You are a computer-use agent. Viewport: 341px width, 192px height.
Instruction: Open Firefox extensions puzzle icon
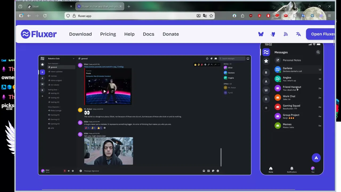(242, 16)
